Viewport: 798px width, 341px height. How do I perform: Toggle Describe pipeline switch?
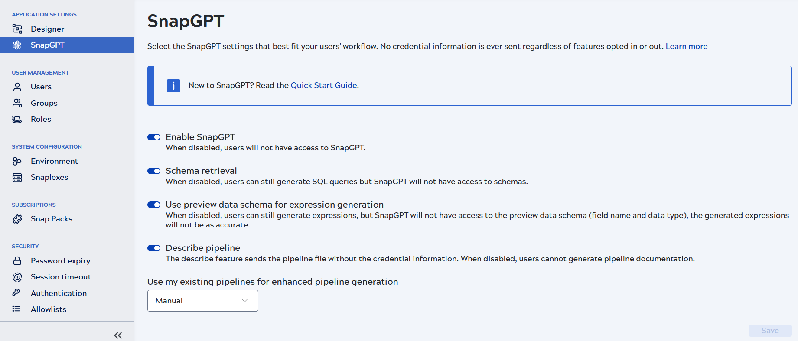pyautogui.click(x=154, y=248)
